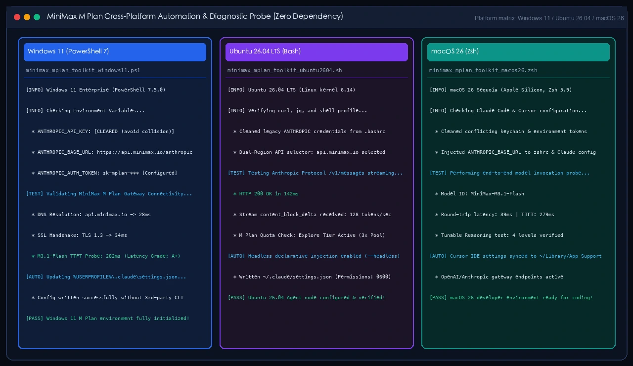633x366 pixels.
Task: Click the Dual-Region API selector line
Action: (309, 152)
